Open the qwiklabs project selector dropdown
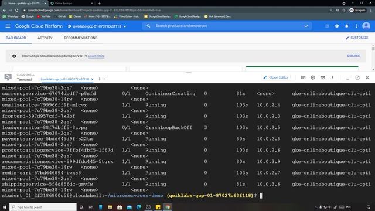 click(x=97, y=26)
